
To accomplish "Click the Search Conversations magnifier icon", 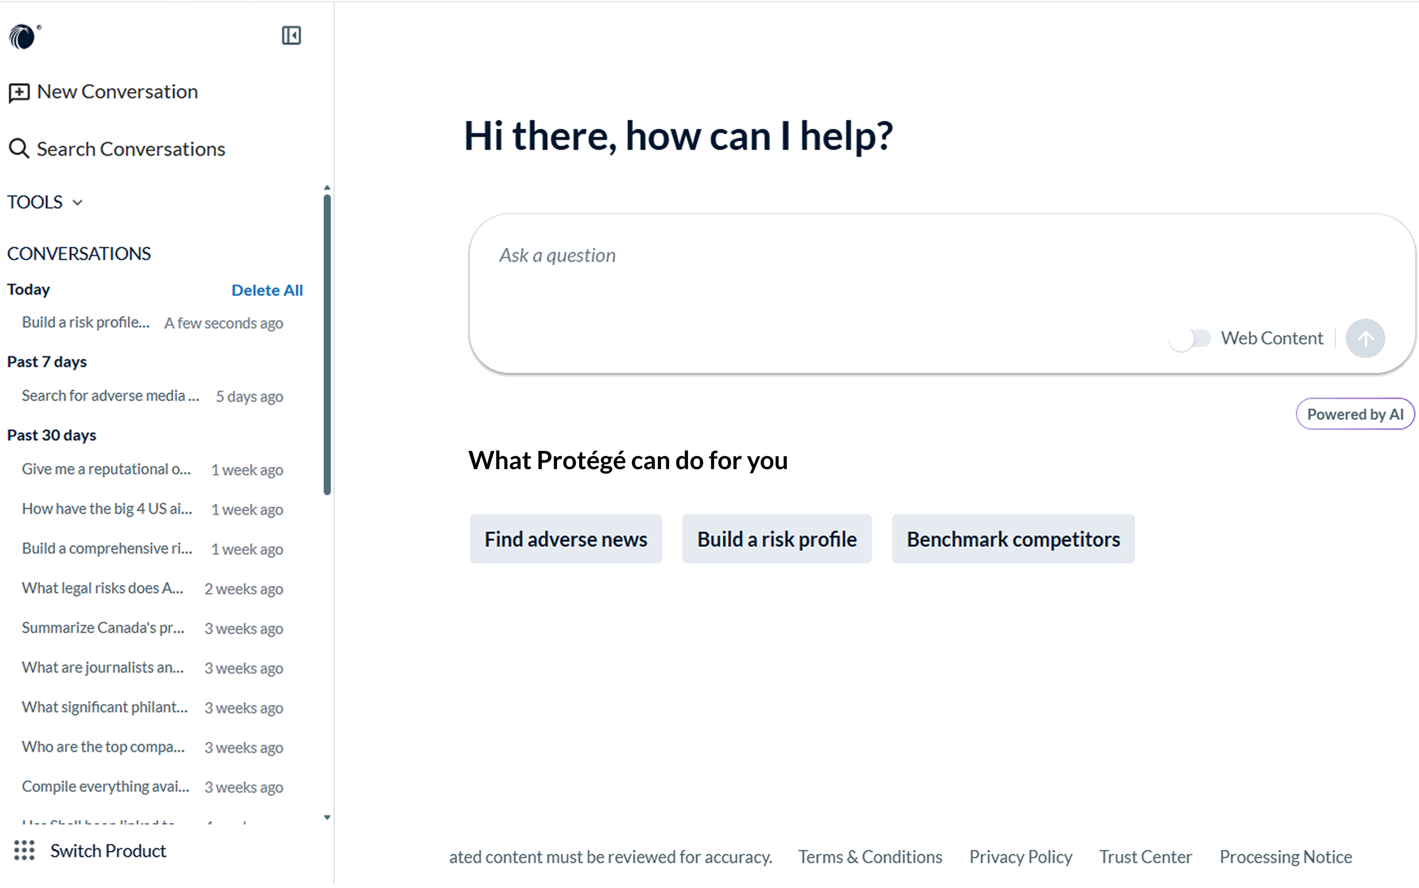I will 19,149.
